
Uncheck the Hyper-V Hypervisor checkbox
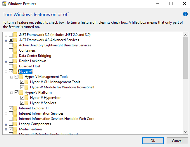pos(22,97)
